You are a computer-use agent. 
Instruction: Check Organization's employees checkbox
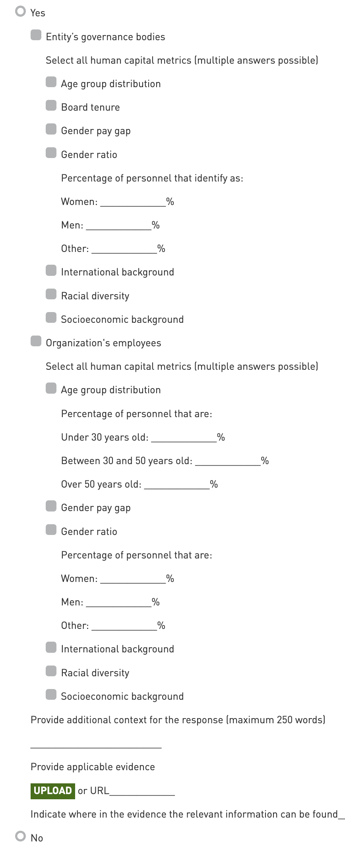pyautogui.click(x=36, y=341)
